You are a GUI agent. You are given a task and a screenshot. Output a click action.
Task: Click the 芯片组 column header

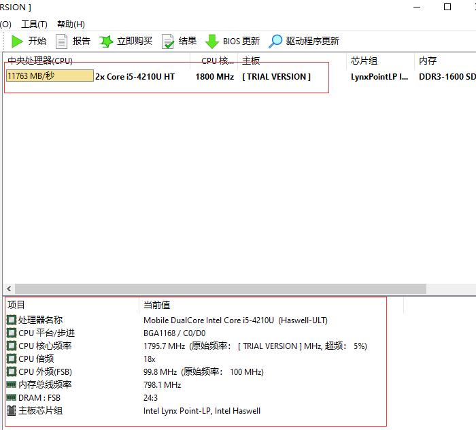[364, 61]
